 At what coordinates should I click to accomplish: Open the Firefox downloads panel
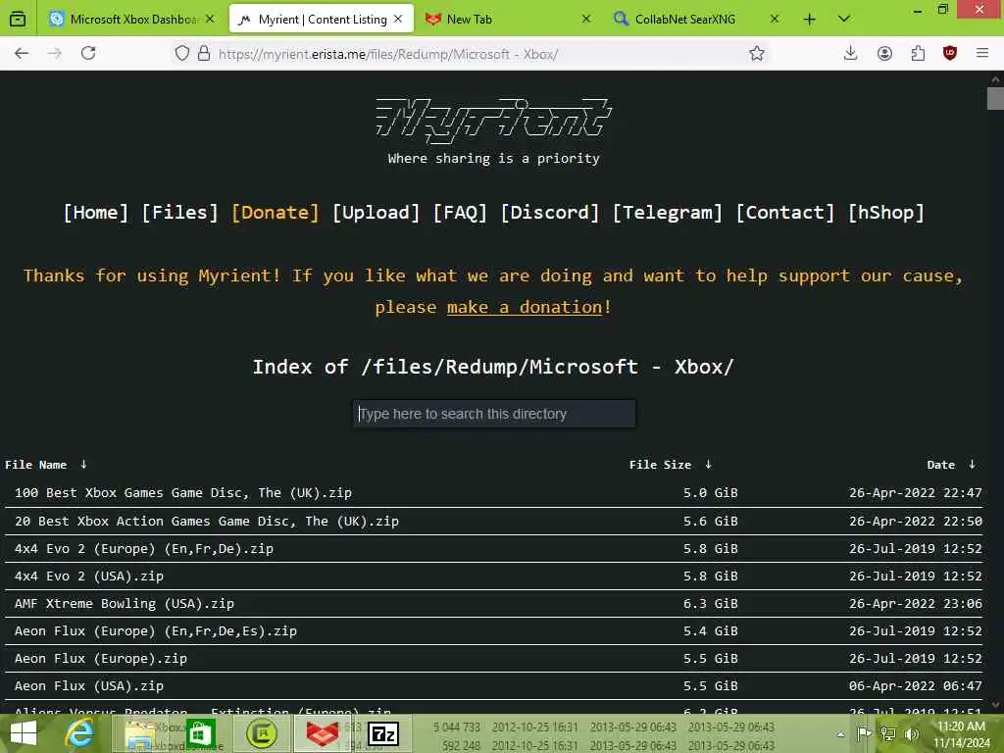click(850, 54)
